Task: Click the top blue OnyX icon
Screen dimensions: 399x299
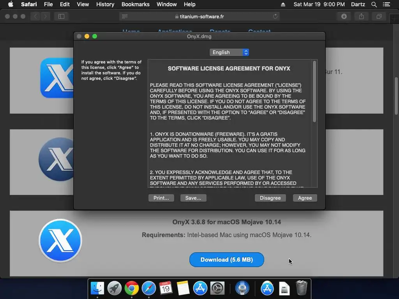Action: pyautogui.click(x=57, y=78)
